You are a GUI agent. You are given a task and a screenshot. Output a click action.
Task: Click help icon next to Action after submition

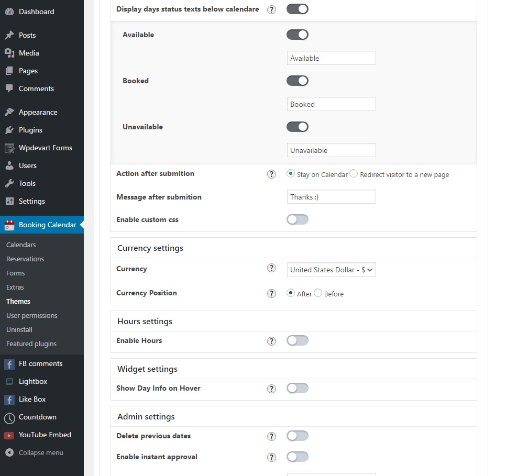pyautogui.click(x=271, y=174)
